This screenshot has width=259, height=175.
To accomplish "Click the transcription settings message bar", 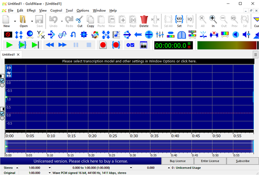I will pyautogui.click(x=129, y=61).
